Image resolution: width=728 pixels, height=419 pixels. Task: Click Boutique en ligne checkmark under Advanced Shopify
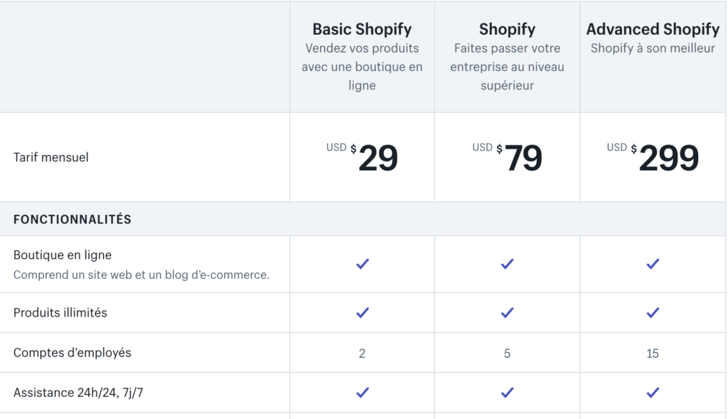click(x=653, y=264)
